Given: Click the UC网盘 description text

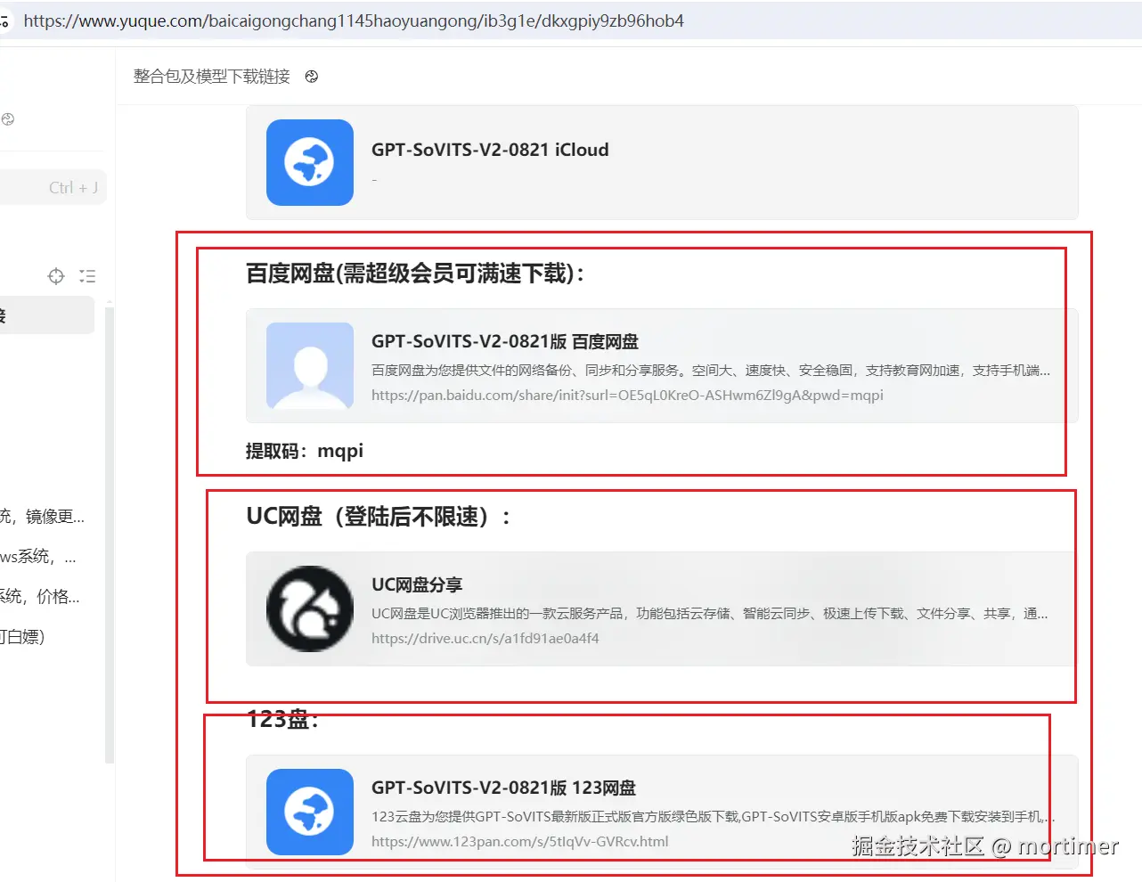Looking at the screenshot, I should tap(710, 613).
